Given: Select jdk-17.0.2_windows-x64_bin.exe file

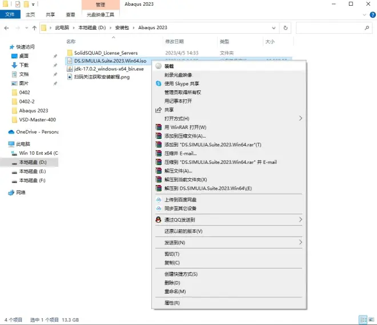Looking at the screenshot, I should [x=109, y=69].
